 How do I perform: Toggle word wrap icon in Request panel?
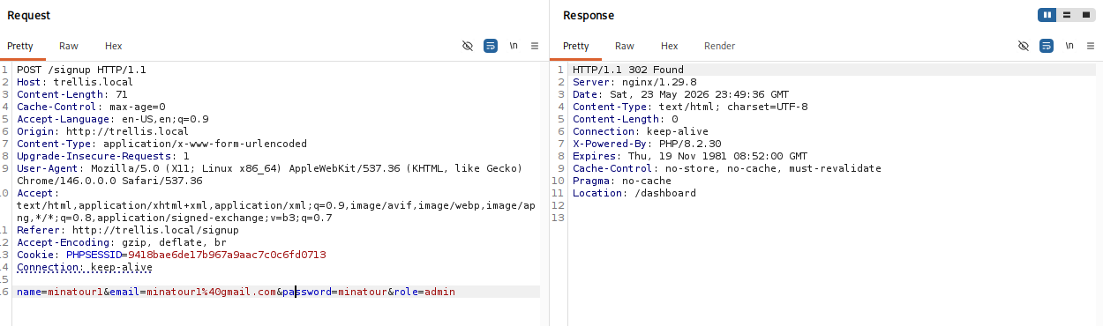(491, 46)
